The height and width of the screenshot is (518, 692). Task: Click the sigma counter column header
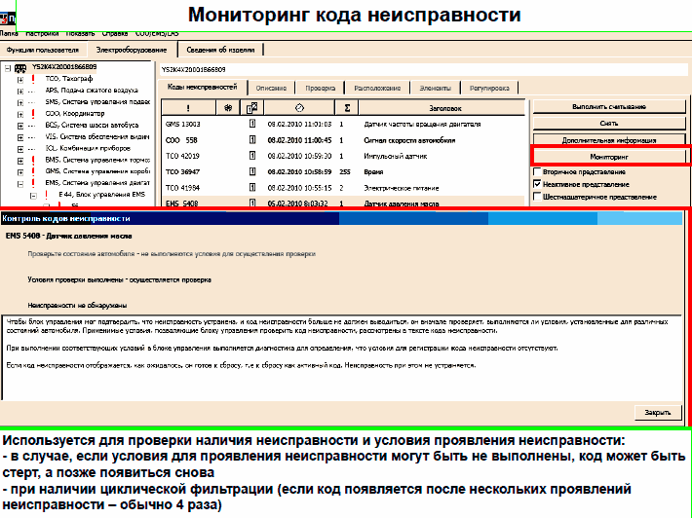[348, 107]
